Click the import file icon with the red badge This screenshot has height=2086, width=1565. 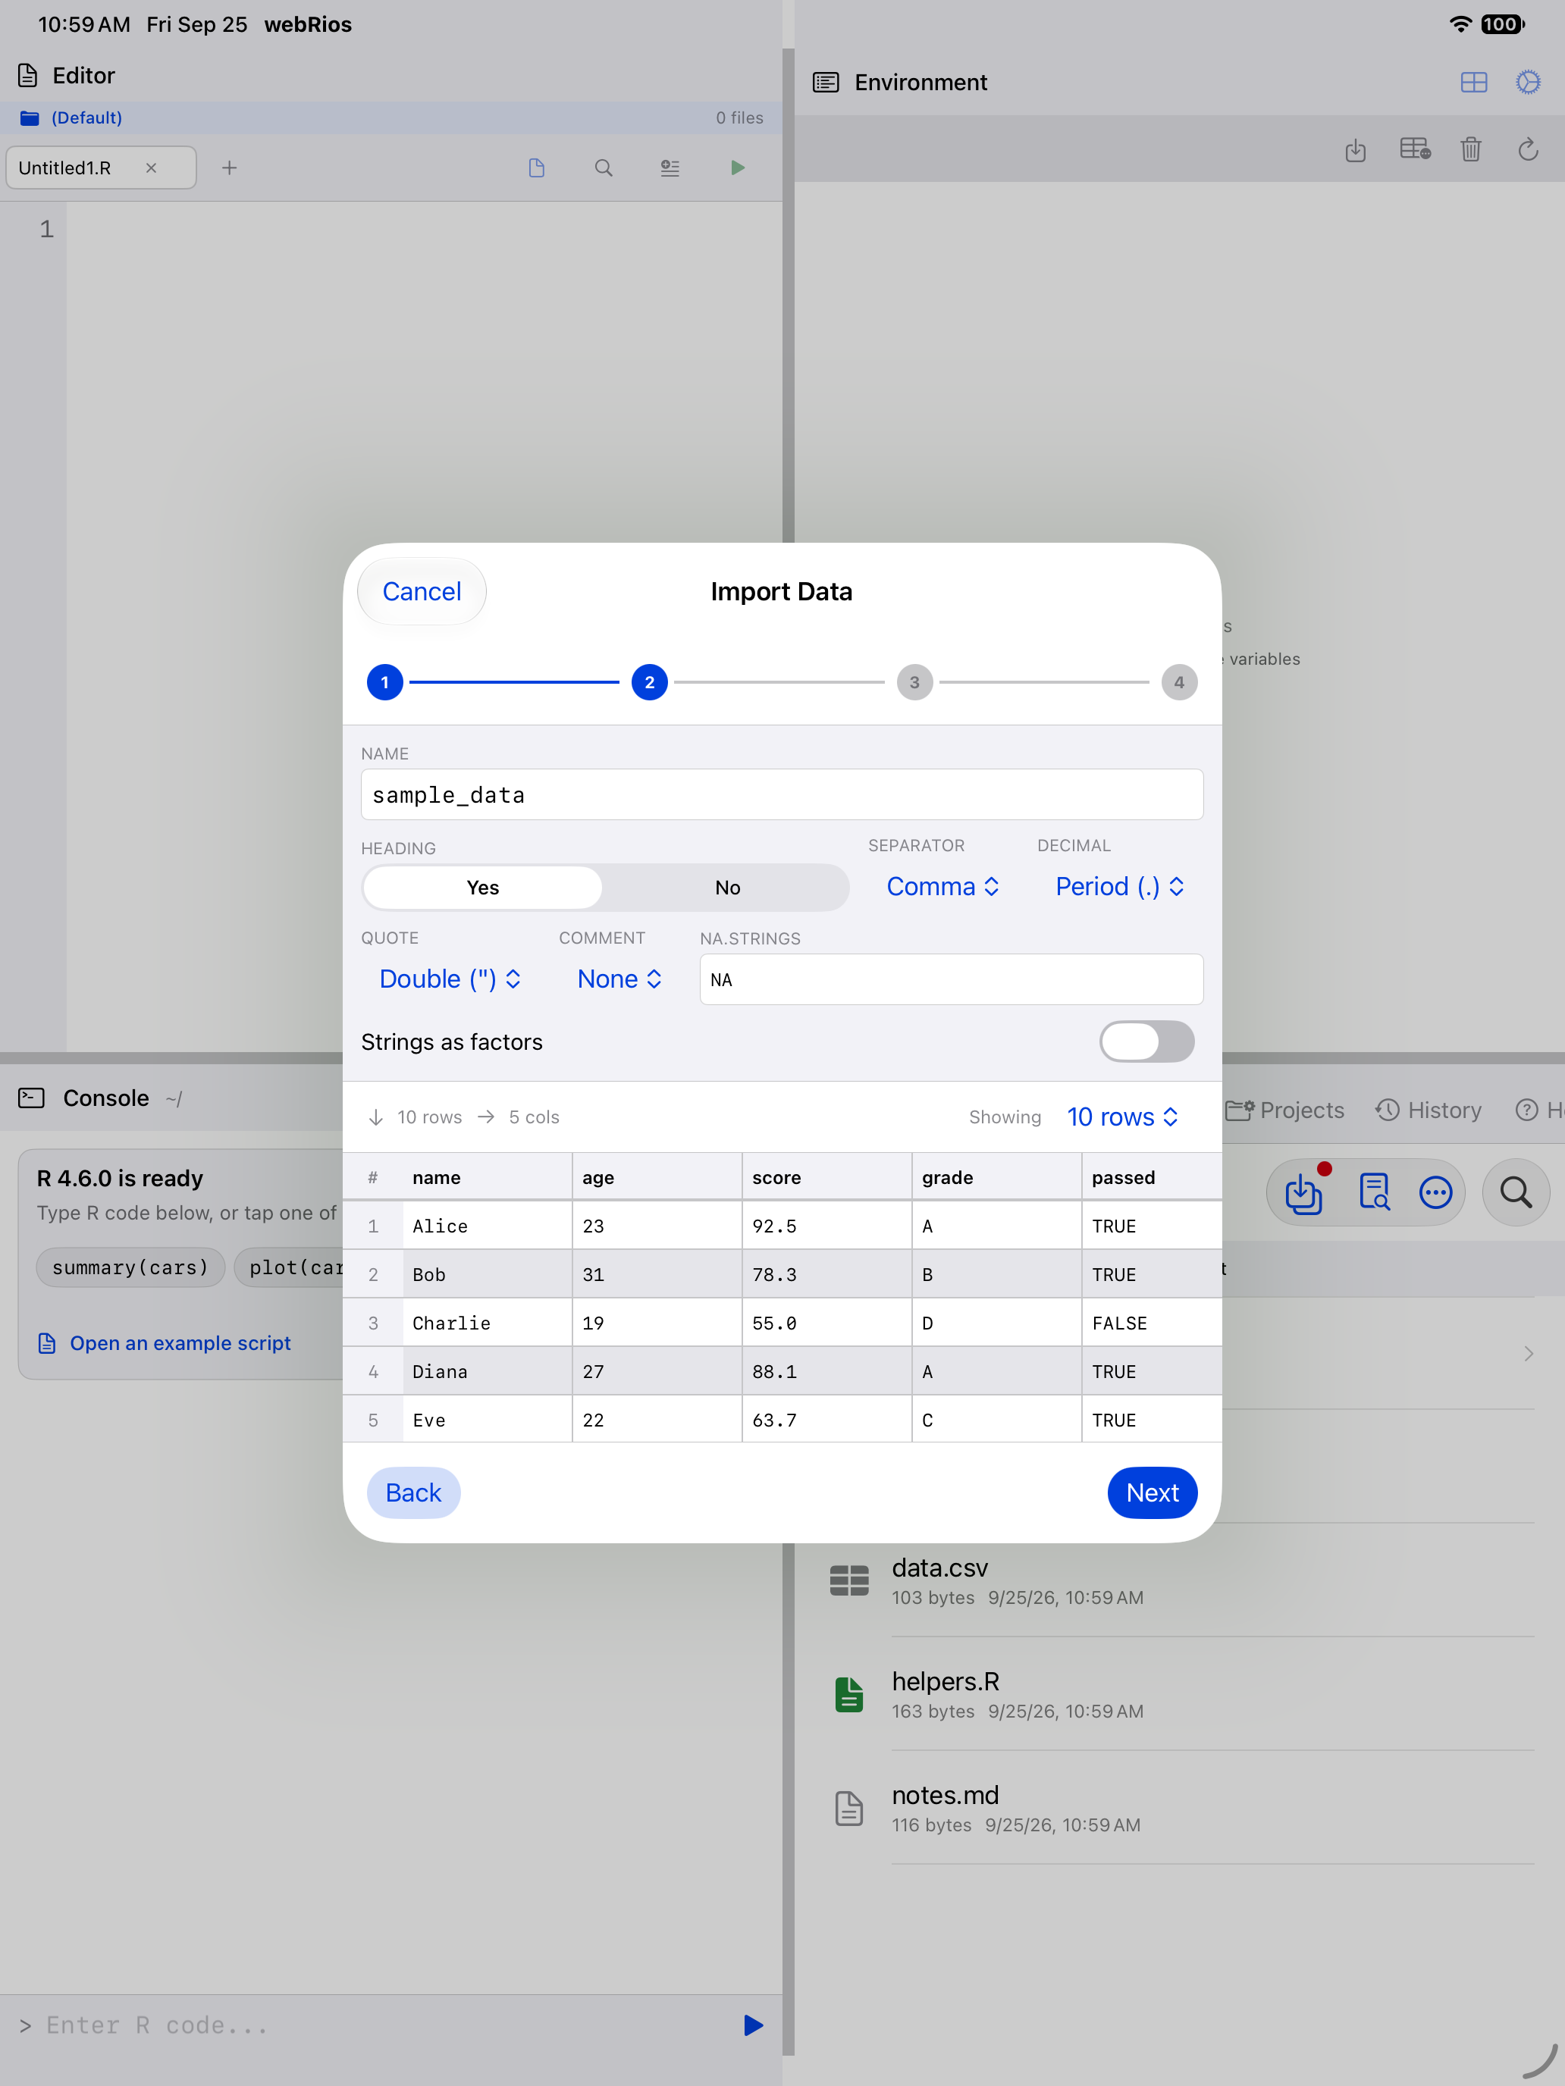tap(1303, 1193)
